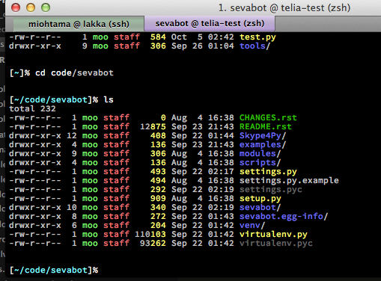Click the directory name sevabot.egg-info/
Screen dimensions: 381x281
284,217
